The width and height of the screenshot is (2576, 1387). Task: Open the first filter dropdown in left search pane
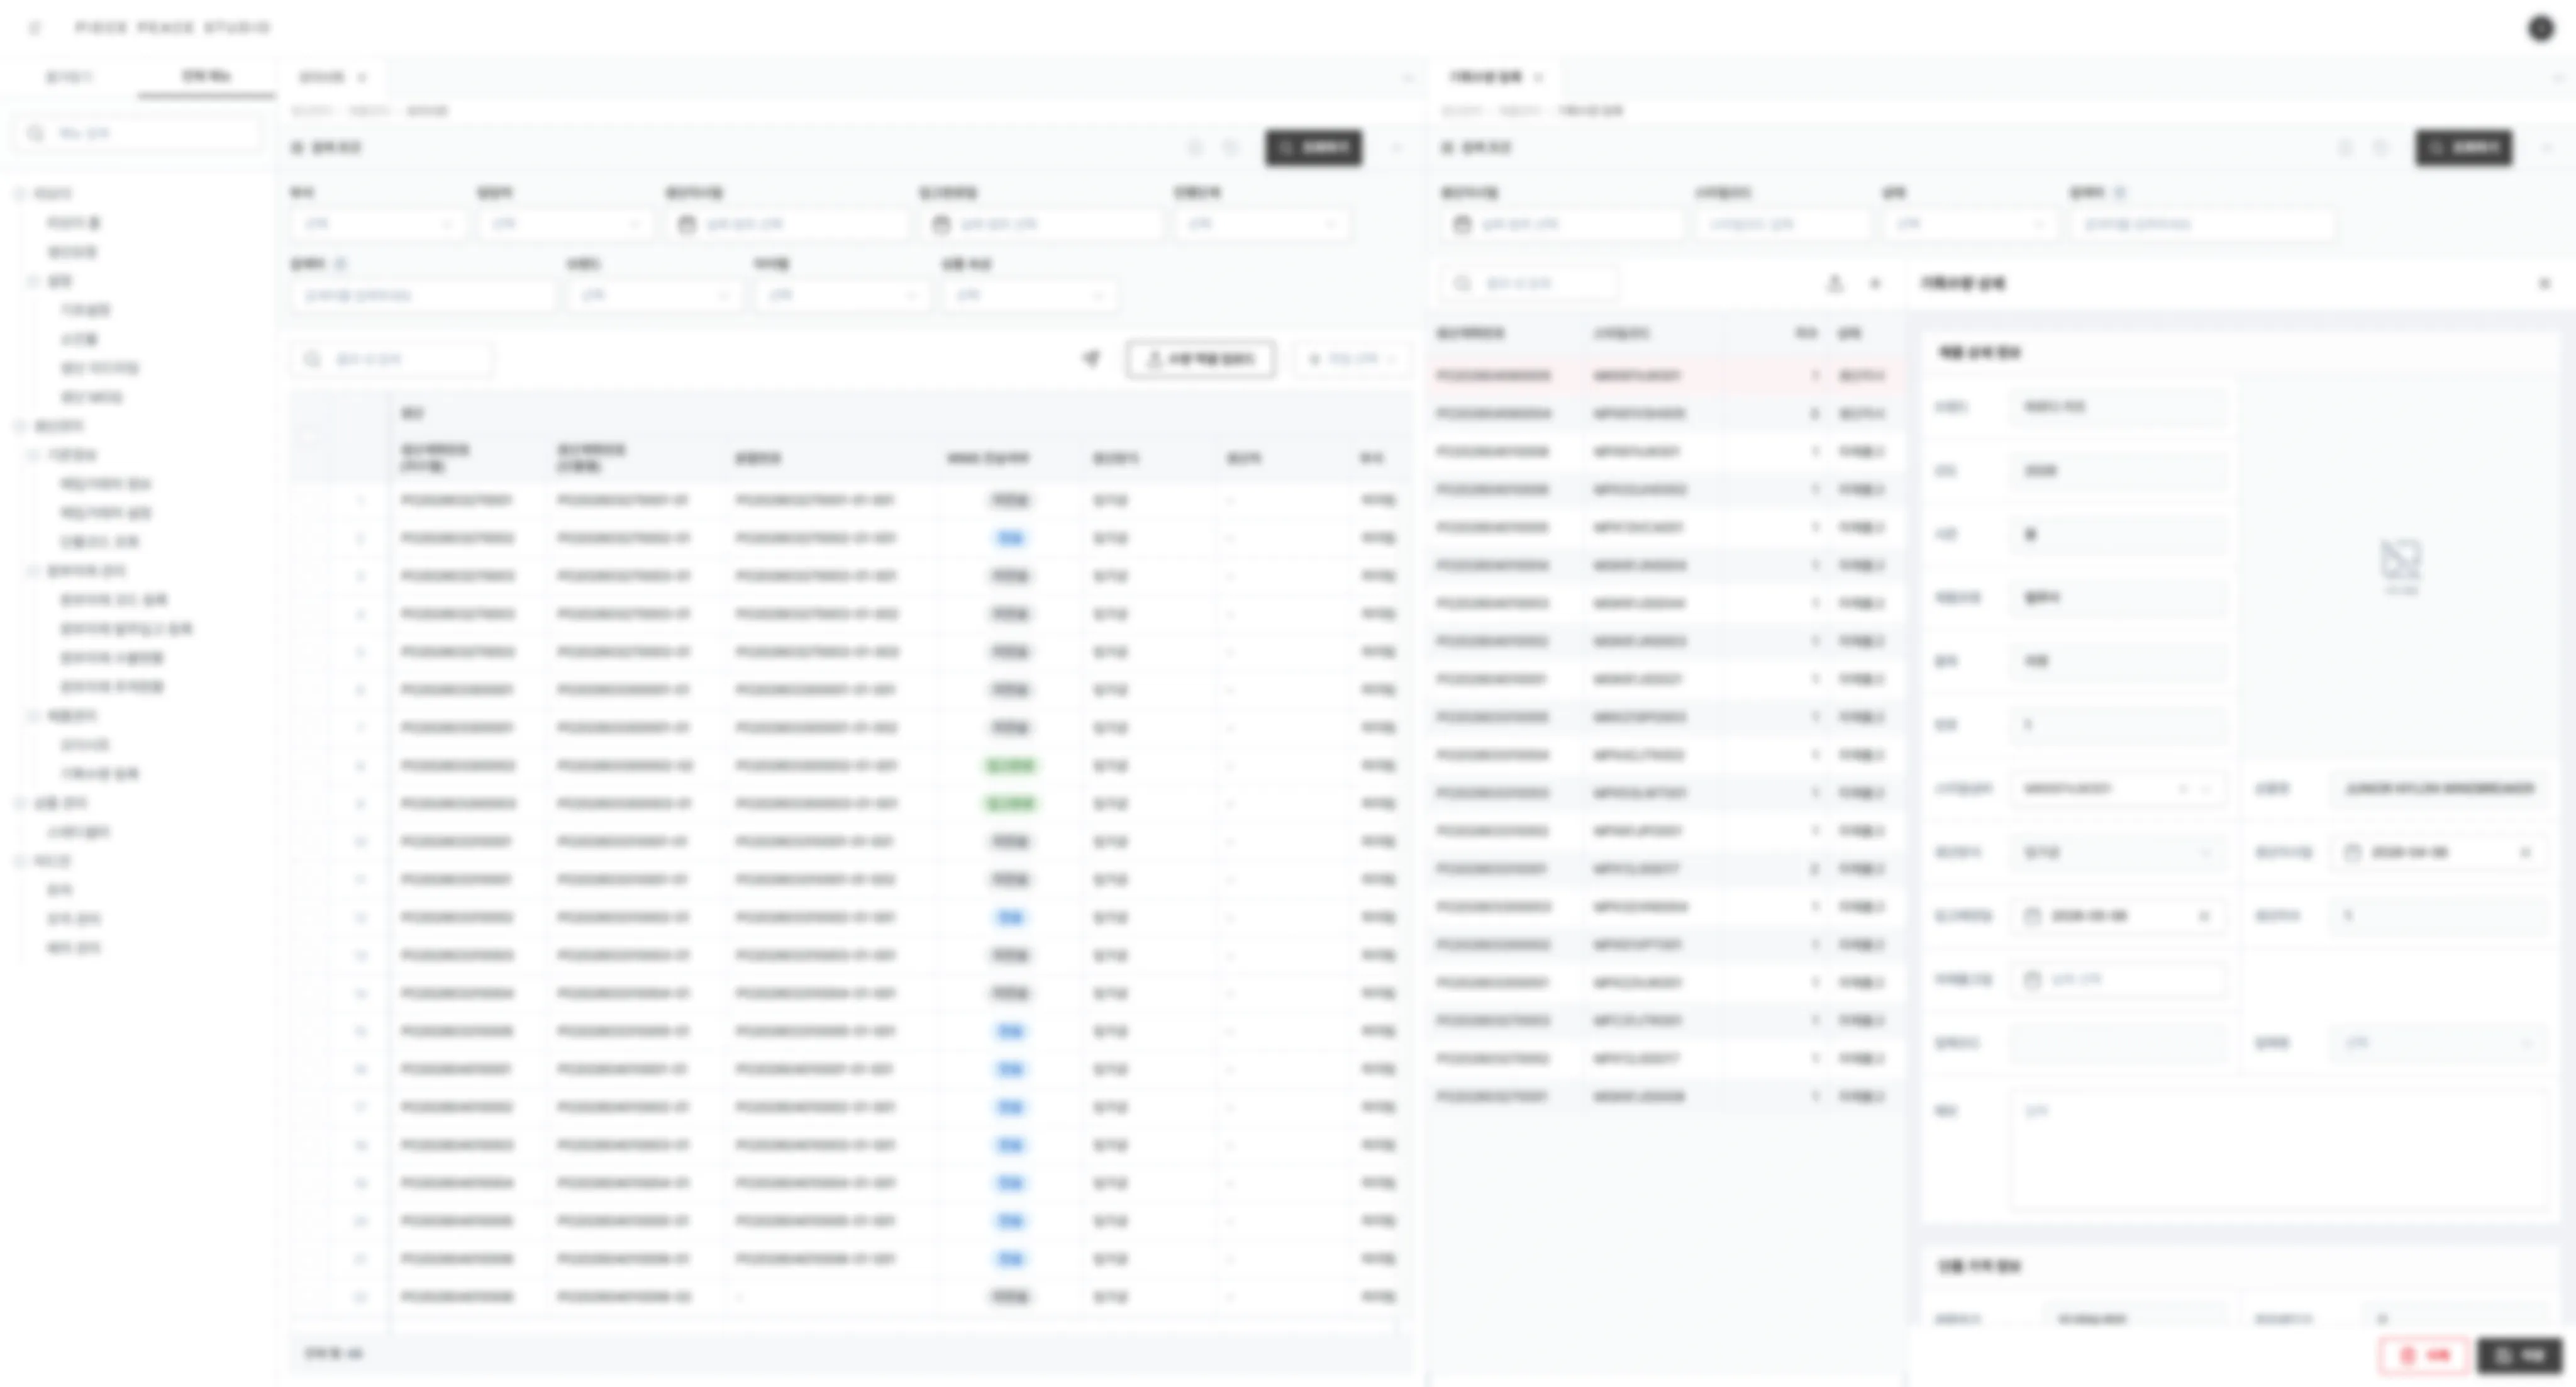[377, 224]
